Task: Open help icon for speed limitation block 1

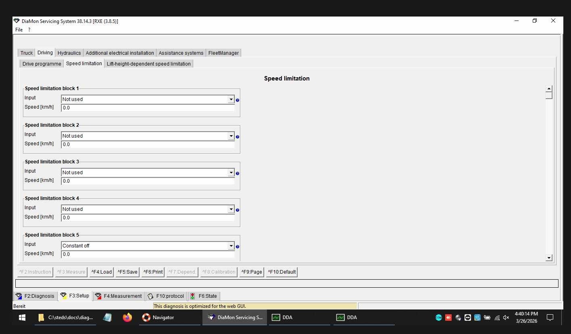Action: [238, 100]
